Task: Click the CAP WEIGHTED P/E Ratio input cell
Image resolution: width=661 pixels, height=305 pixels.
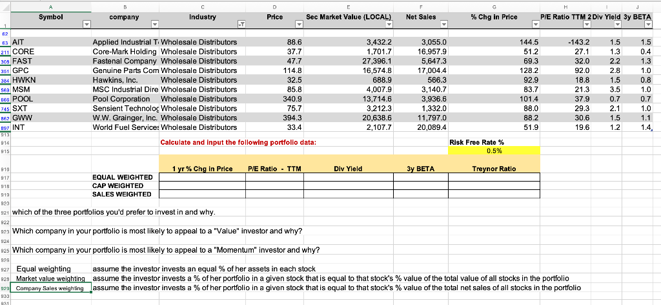Action: point(274,185)
